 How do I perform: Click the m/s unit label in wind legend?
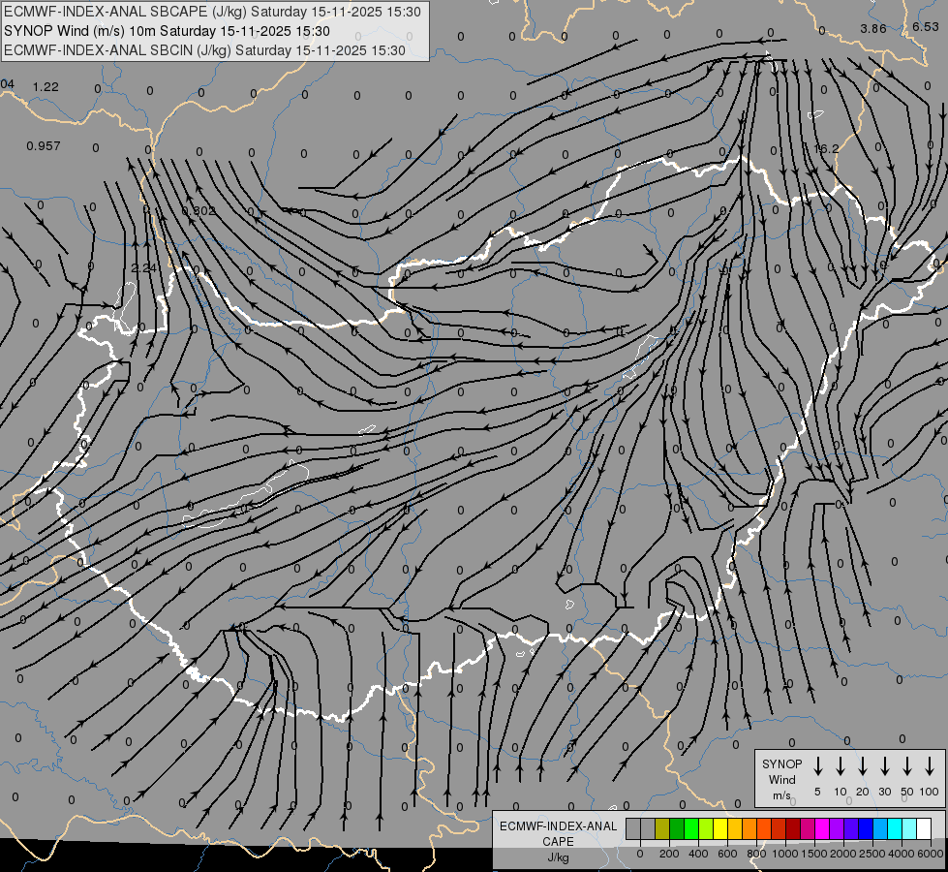[781, 795]
